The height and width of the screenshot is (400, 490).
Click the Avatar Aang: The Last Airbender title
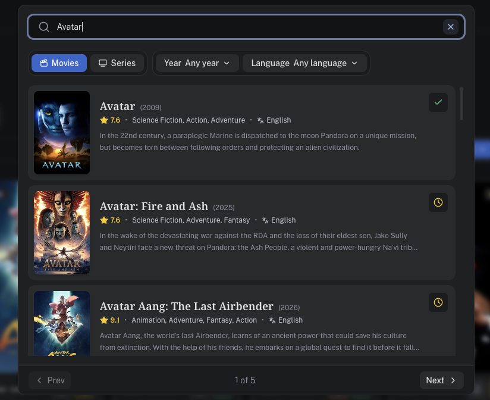coord(187,307)
